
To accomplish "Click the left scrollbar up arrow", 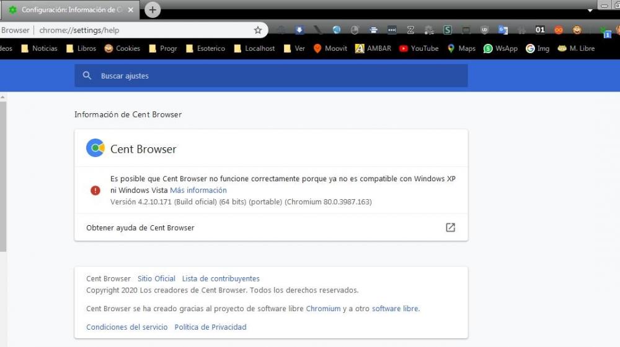I will [2, 97].
